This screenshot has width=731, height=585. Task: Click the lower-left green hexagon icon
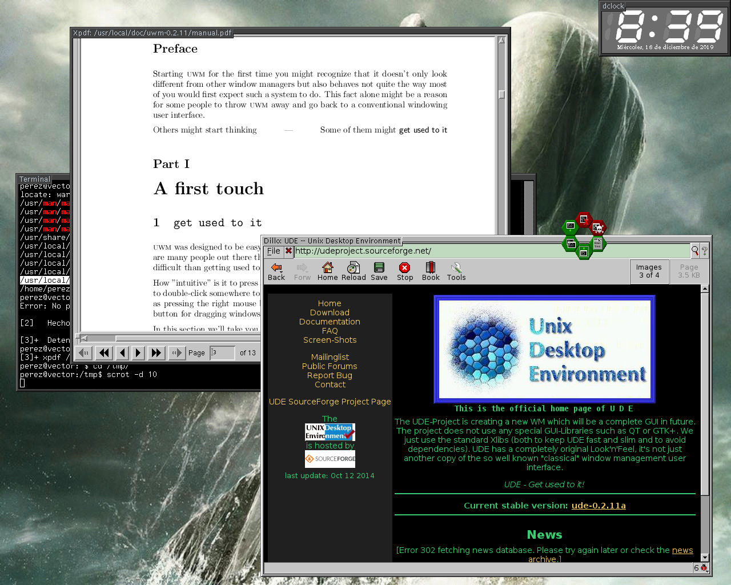tap(571, 244)
